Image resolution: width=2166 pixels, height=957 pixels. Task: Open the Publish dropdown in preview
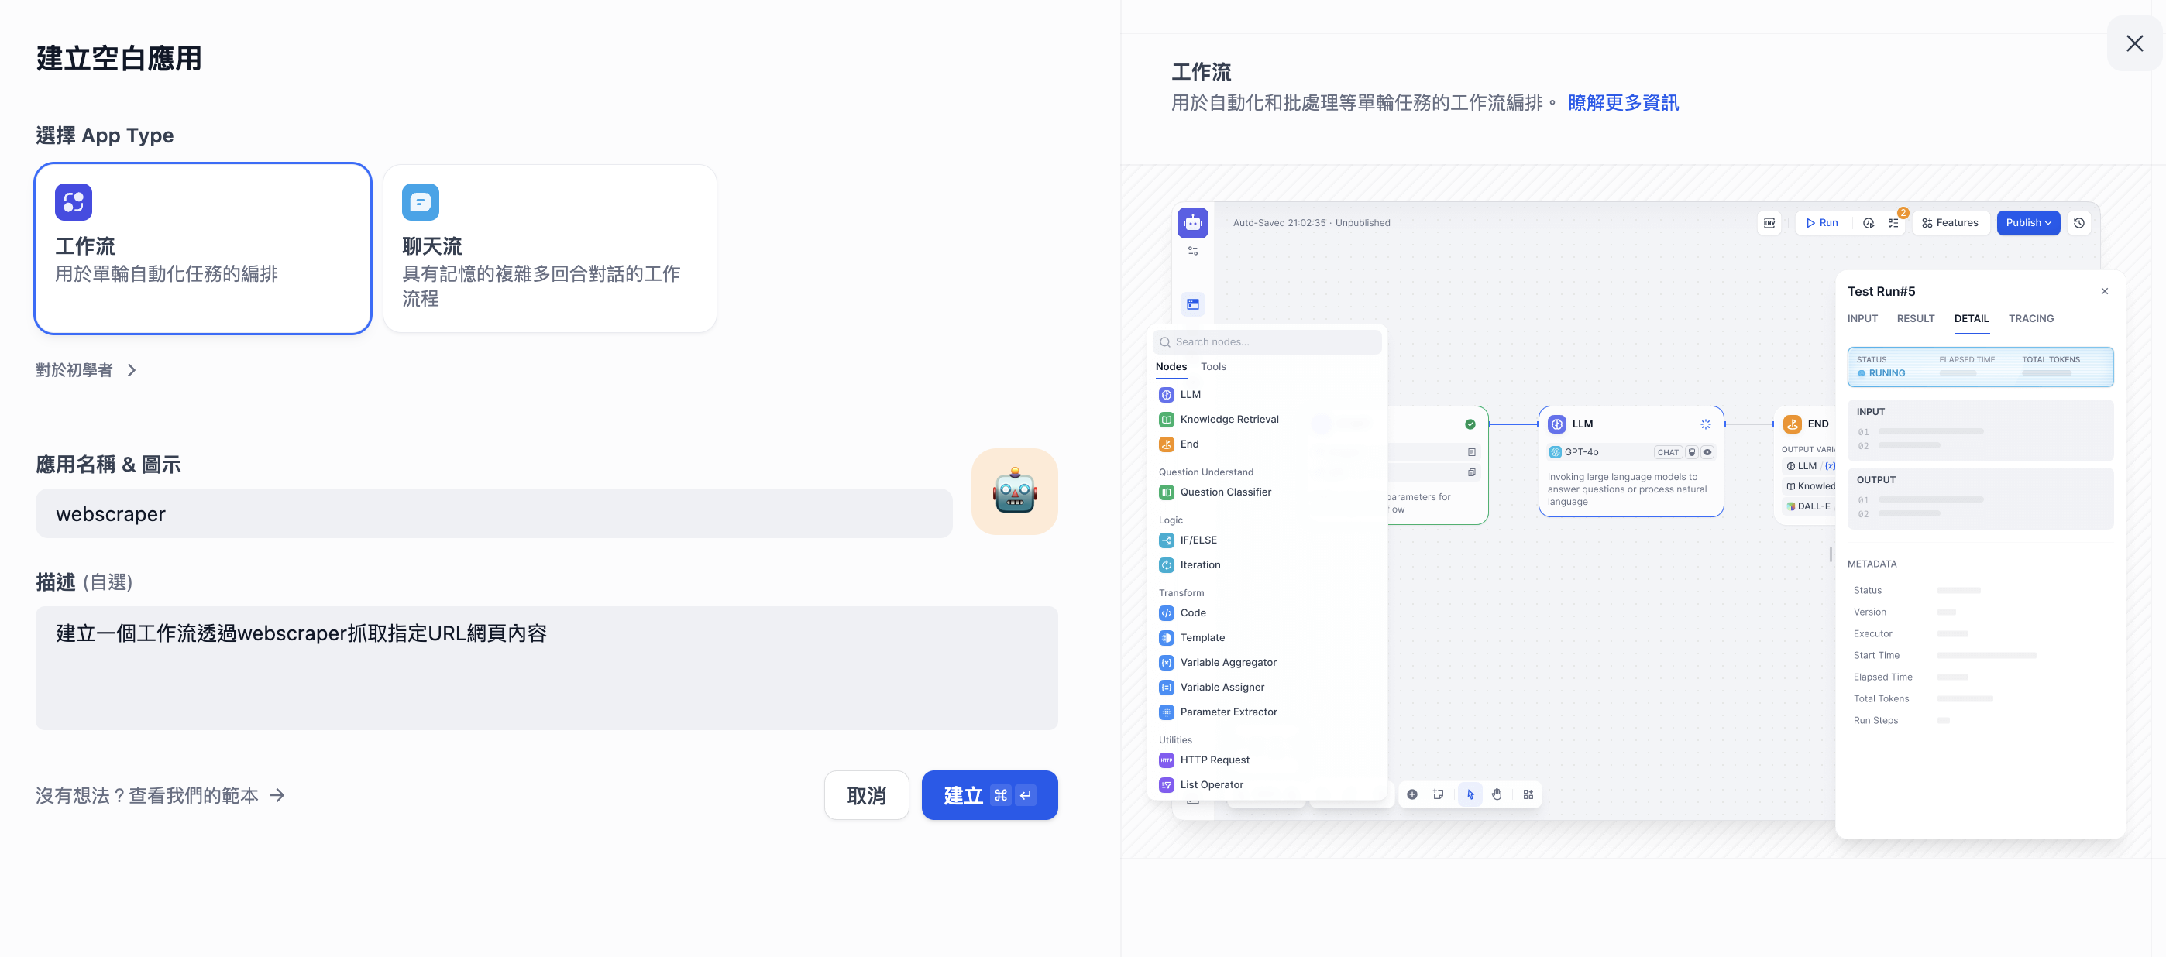click(2027, 223)
